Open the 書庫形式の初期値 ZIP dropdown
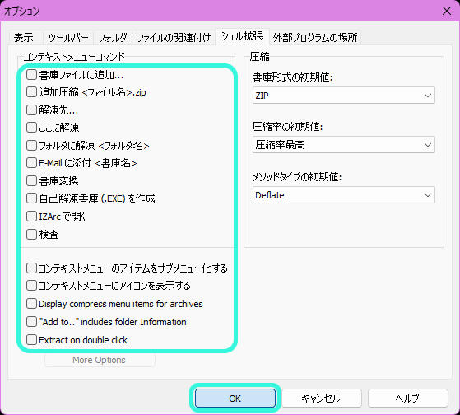This screenshot has width=460, height=415. pyautogui.click(x=343, y=95)
